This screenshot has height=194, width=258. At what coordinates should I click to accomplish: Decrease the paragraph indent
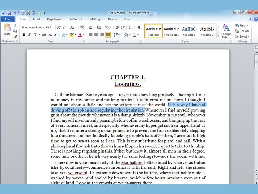click(117, 27)
